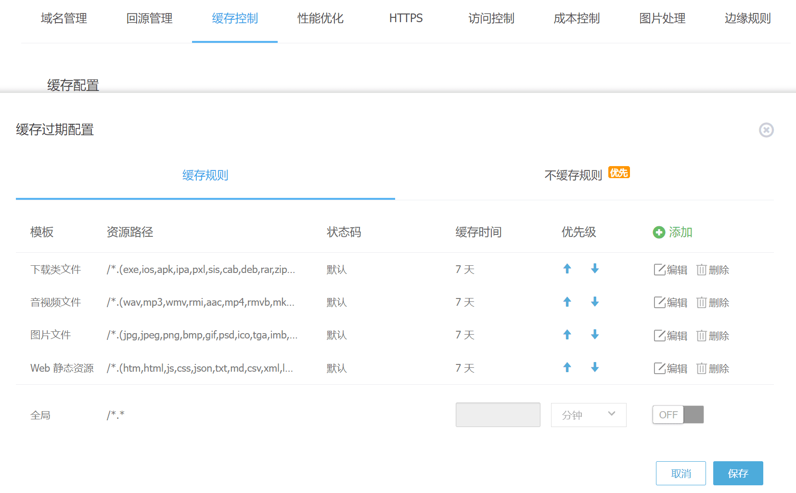796x493 pixels.
Task: Edit the 音视频文件 cache rule
Action: 670,302
